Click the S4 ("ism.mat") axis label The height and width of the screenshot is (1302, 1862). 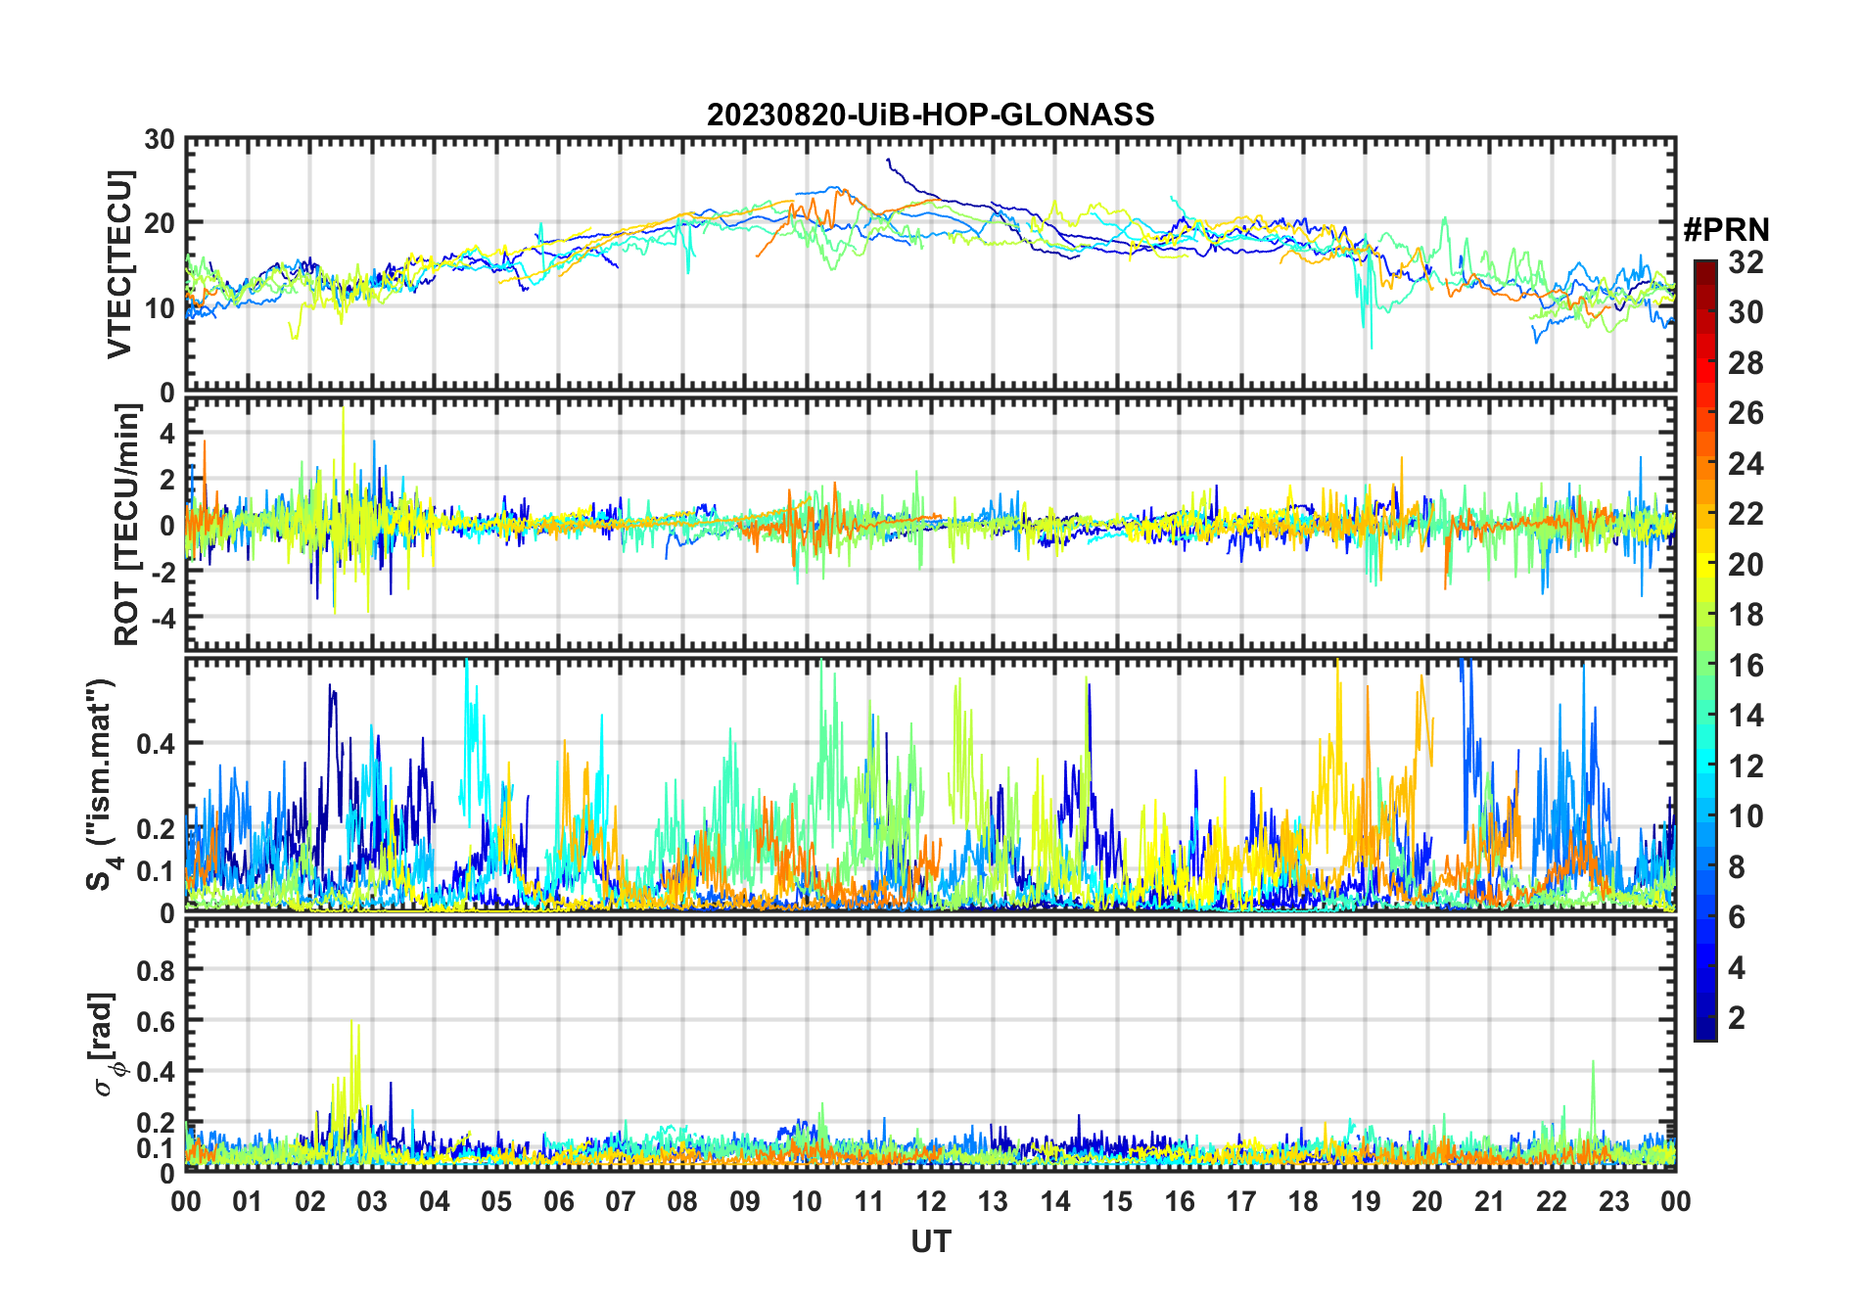(x=102, y=785)
